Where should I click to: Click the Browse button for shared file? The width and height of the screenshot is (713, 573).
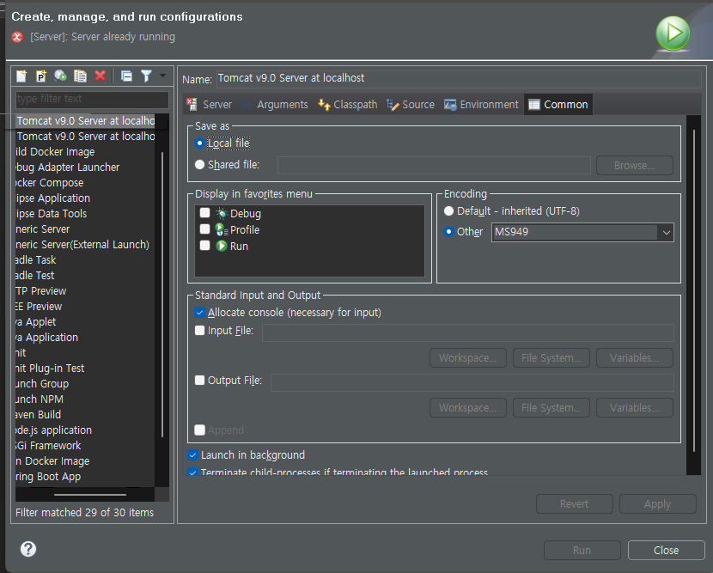tap(634, 166)
